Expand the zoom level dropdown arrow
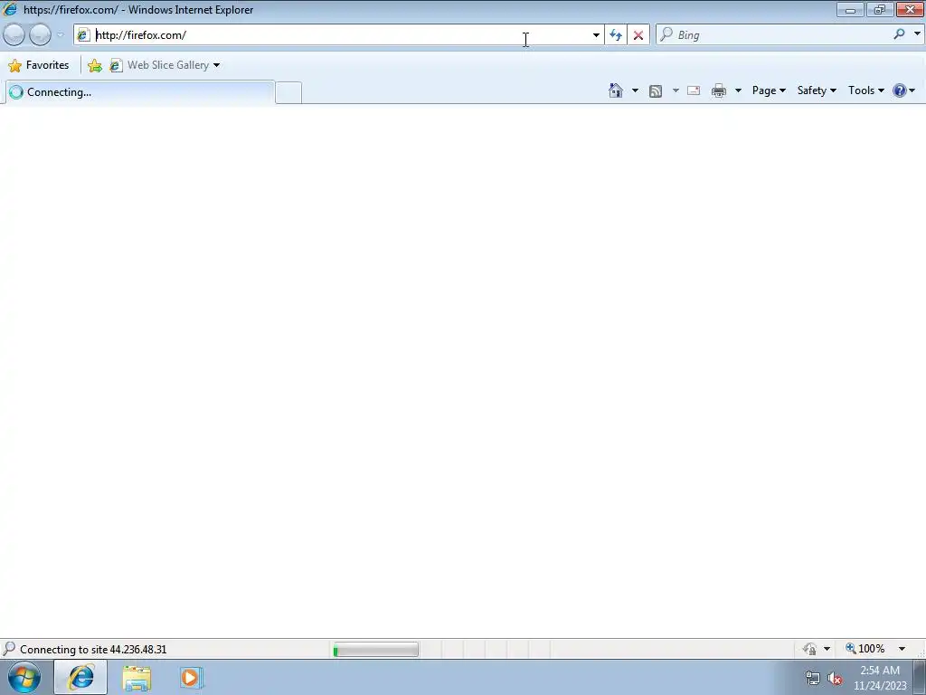Screen dimensions: 926x695 (x=902, y=649)
